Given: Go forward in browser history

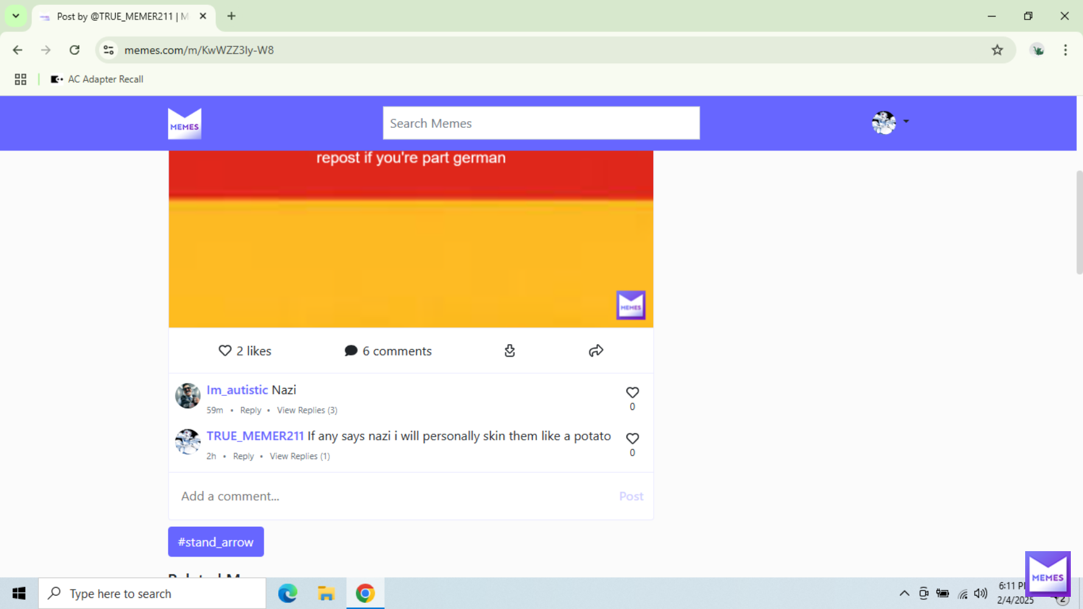Looking at the screenshot, I should click(x=46, y=50).
